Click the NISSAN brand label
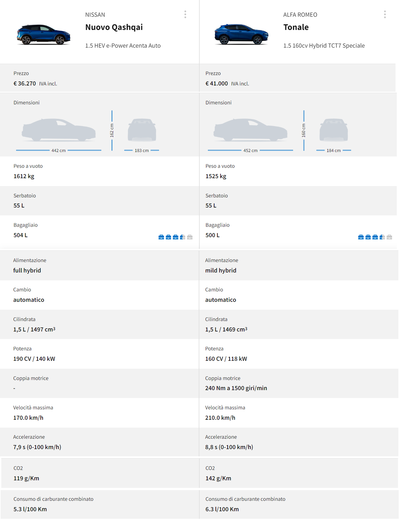399x521 pixels. (x=95, y=15)
